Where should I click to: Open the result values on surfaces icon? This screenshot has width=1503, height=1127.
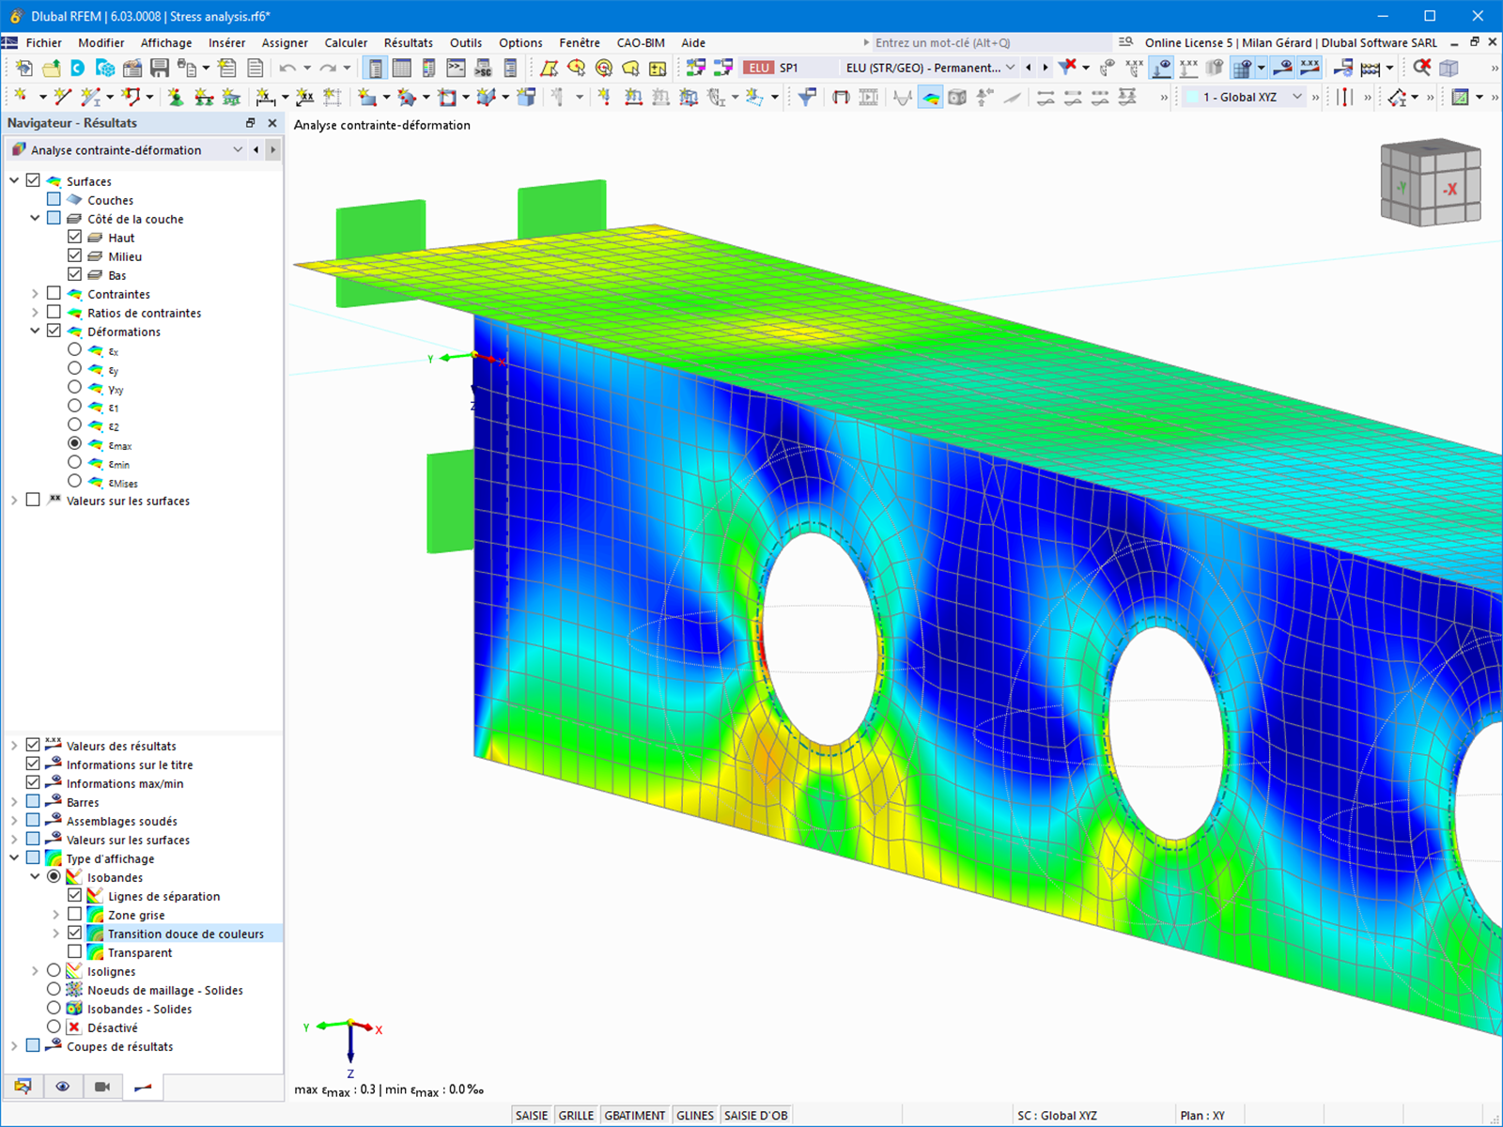click(1309, 68)
